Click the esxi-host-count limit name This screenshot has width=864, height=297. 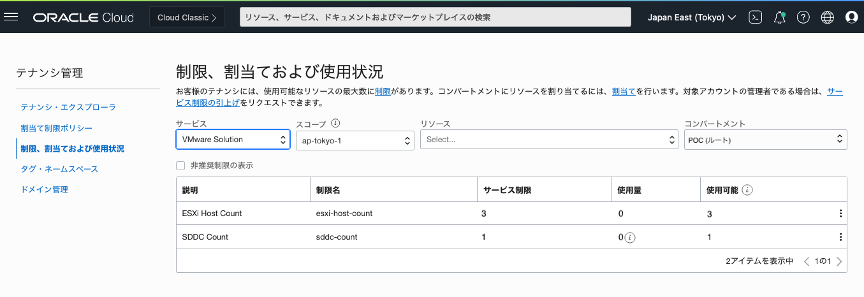344,214
